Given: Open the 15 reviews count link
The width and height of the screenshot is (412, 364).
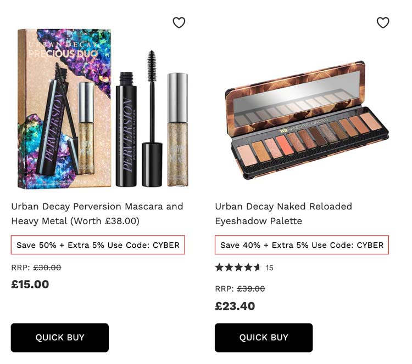Looking at the screenshot, I should [269, 268].
